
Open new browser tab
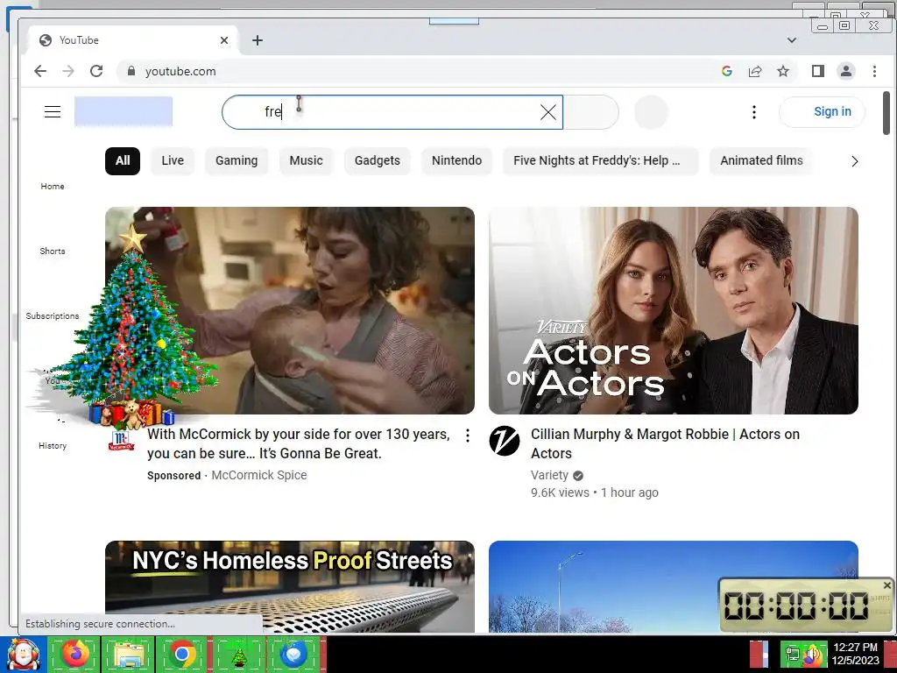(258, 40)
